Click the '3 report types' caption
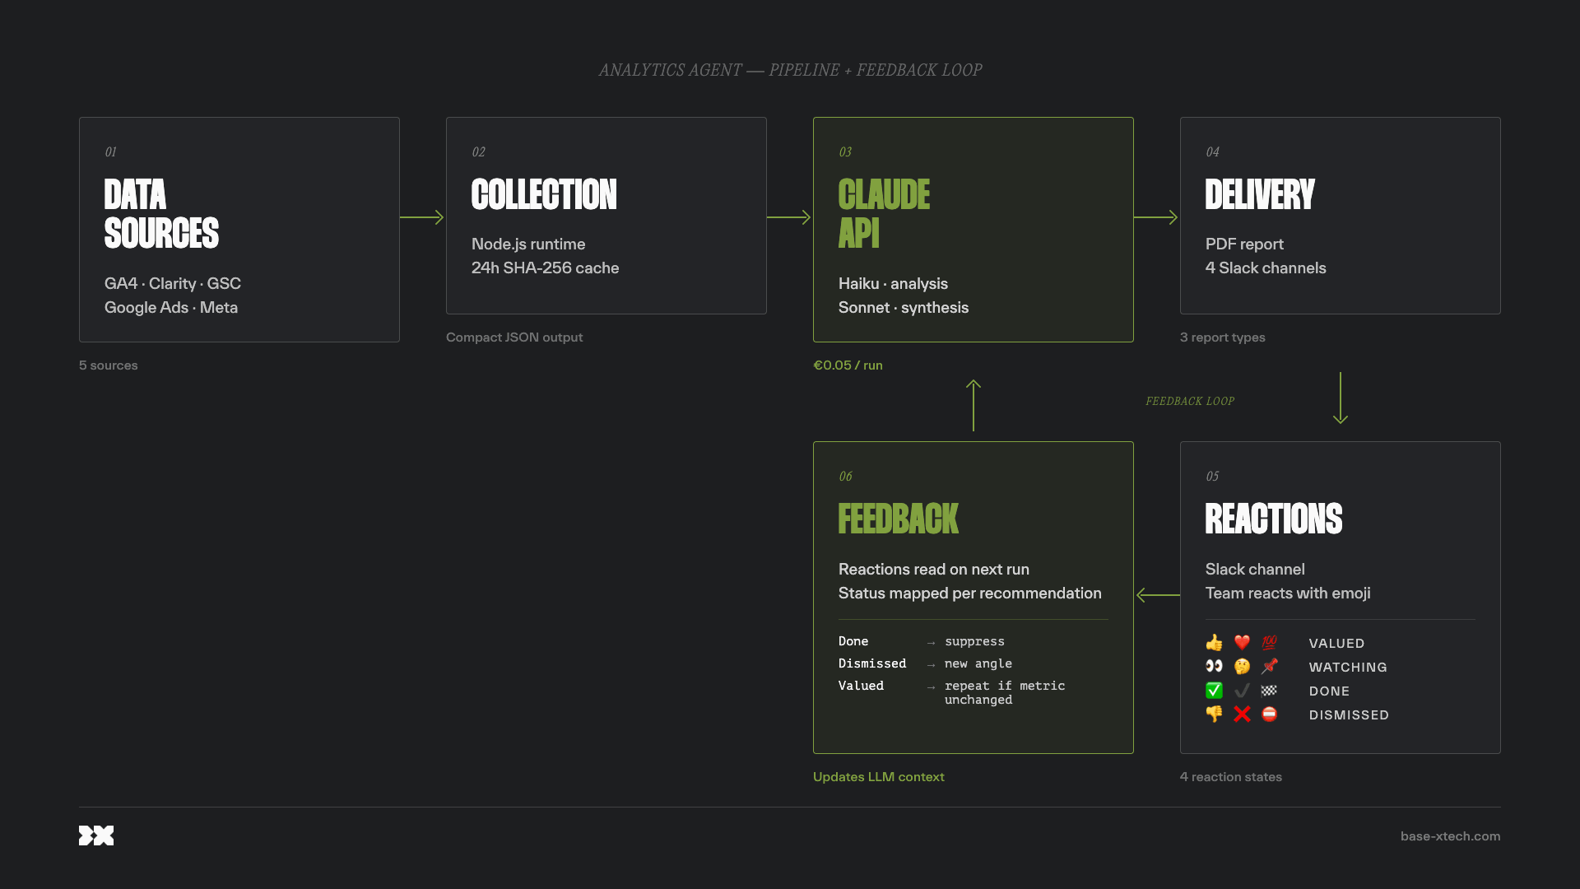 [x=1222, y=337]
